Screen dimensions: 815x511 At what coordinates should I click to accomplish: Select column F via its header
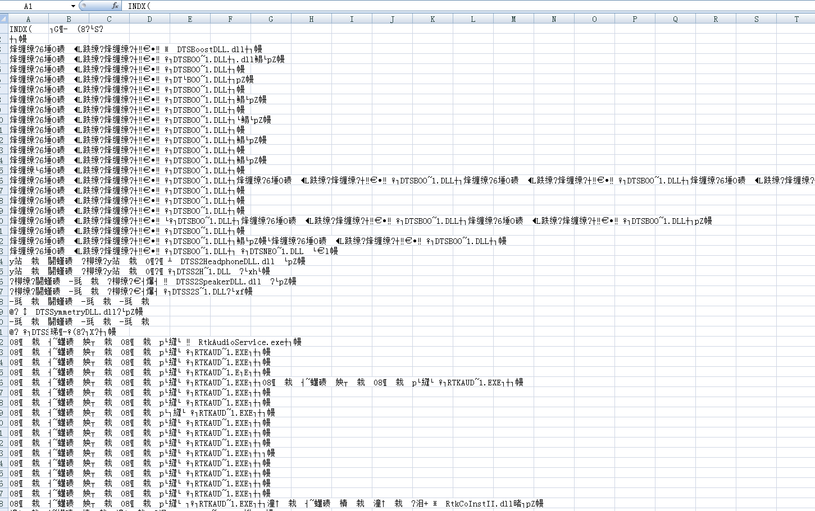coord(231,19)
